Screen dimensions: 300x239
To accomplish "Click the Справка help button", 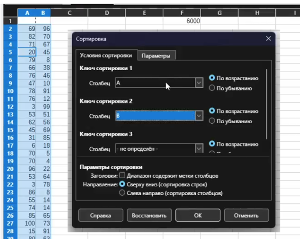I will click(x=100, y=215).
